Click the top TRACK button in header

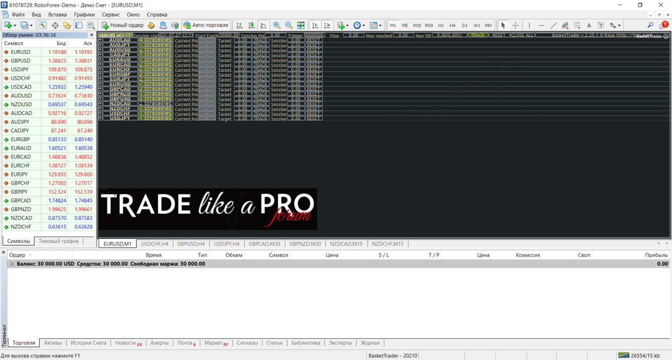(478, 35)
